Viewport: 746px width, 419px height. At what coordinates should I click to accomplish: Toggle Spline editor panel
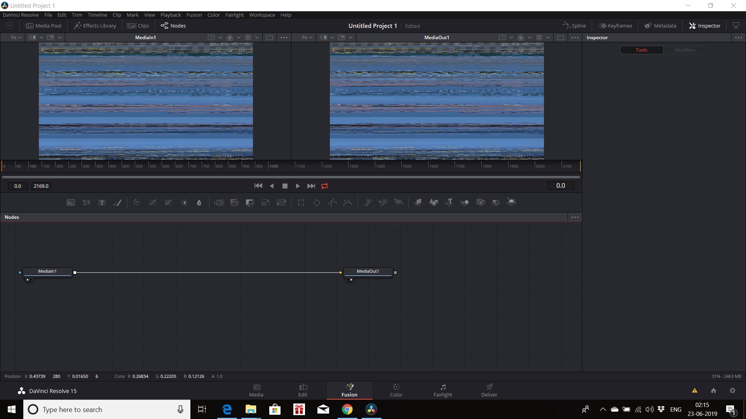click(574, 26)
